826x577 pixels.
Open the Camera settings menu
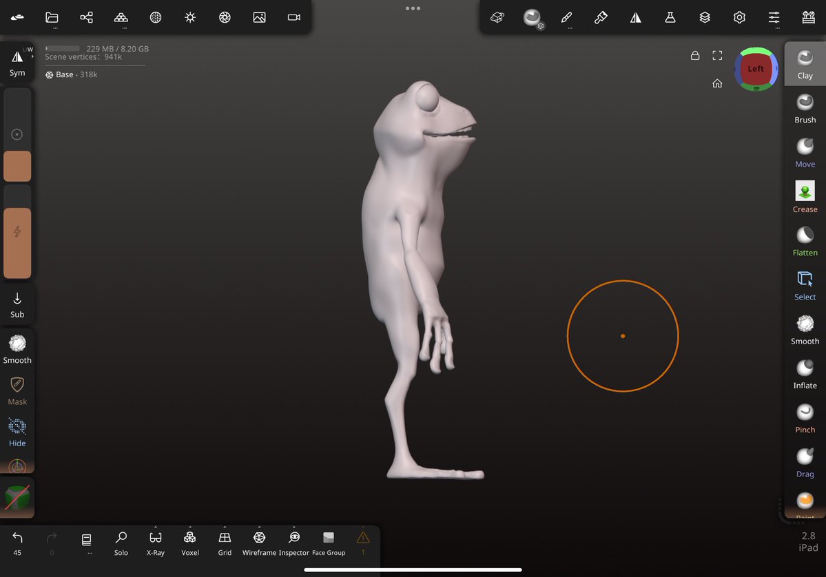click(x=294, y=17)
